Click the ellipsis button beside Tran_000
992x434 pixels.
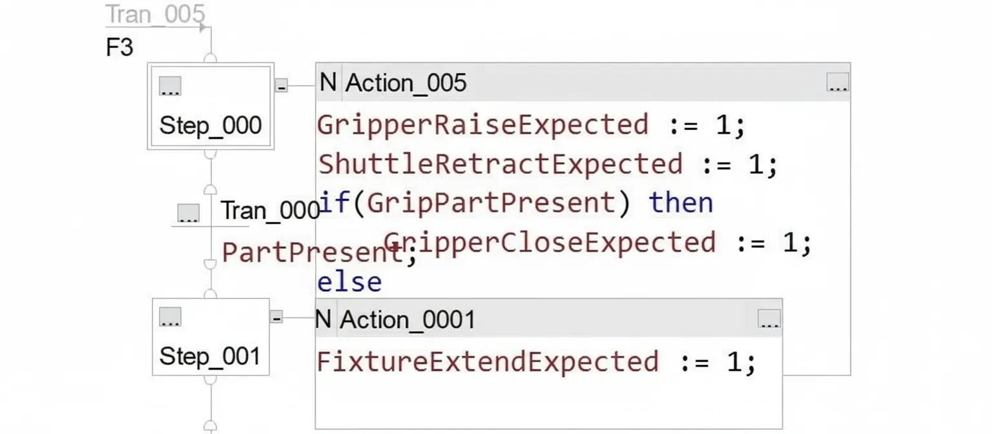(x=188, y=213)
